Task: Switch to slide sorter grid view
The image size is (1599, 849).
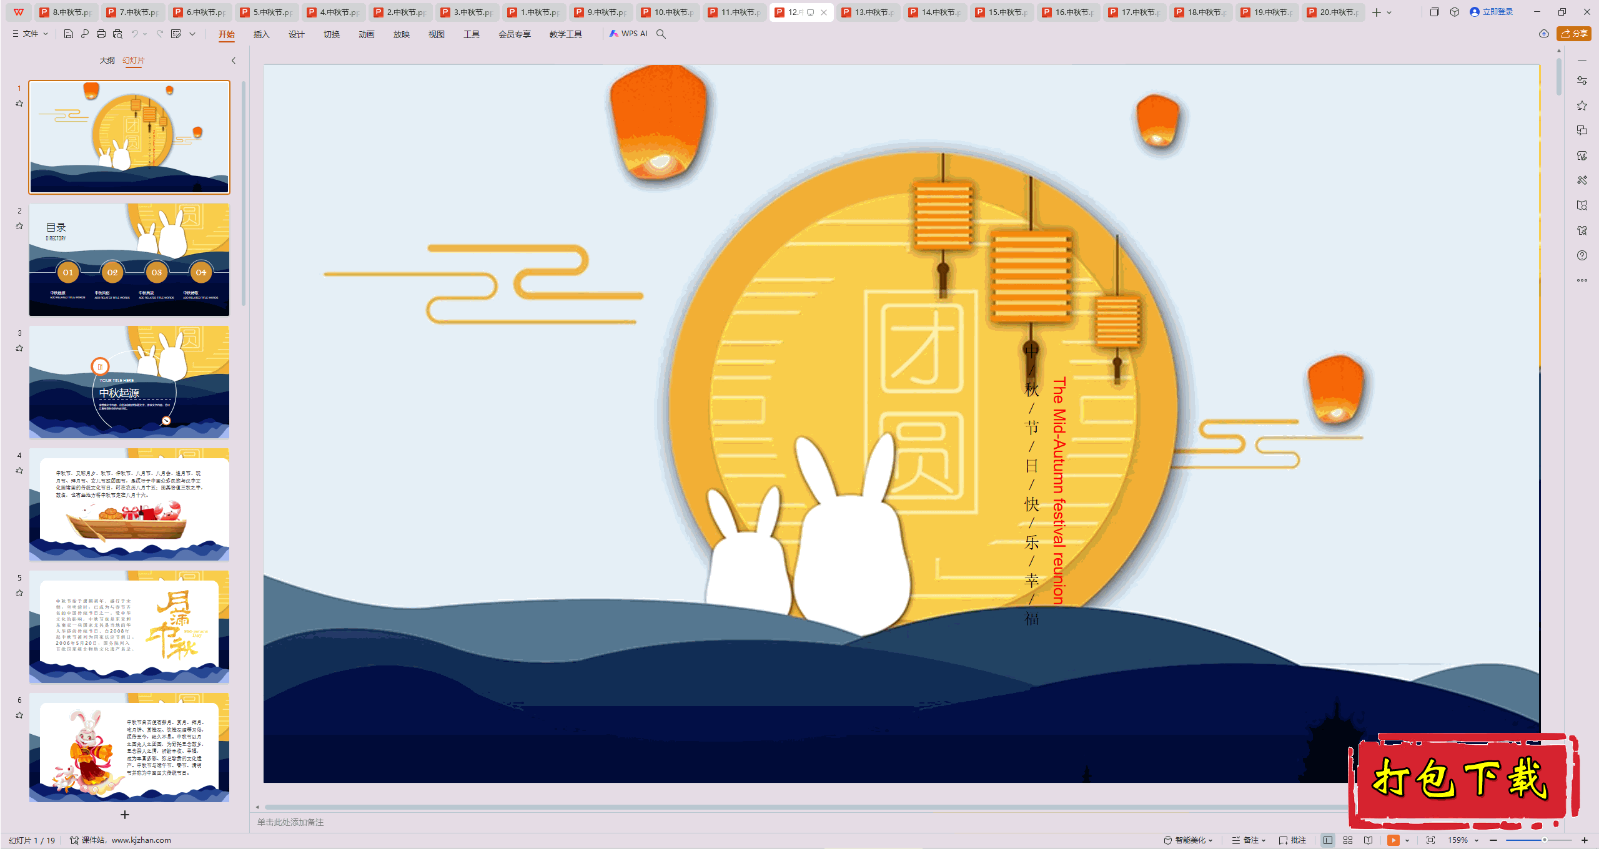Action: click(x=1348, y=840)
